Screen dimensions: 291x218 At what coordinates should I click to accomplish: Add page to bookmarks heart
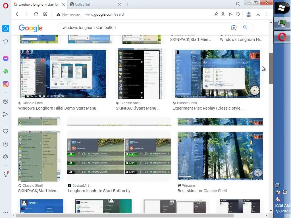[238, 14]
